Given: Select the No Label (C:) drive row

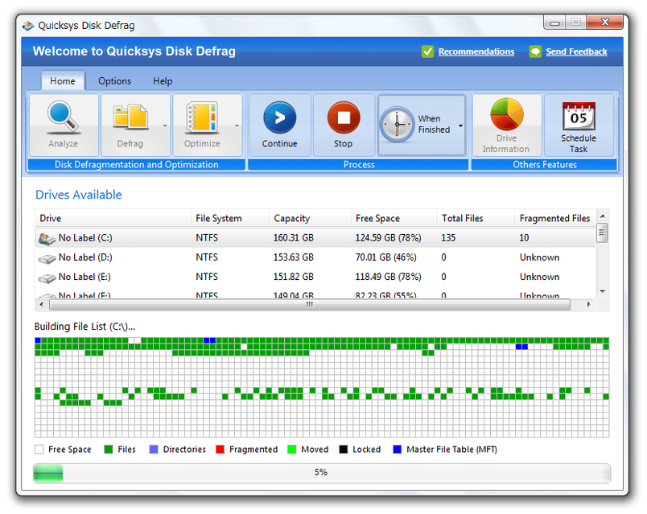Looking at the screenshot, I should click(315, 237).
